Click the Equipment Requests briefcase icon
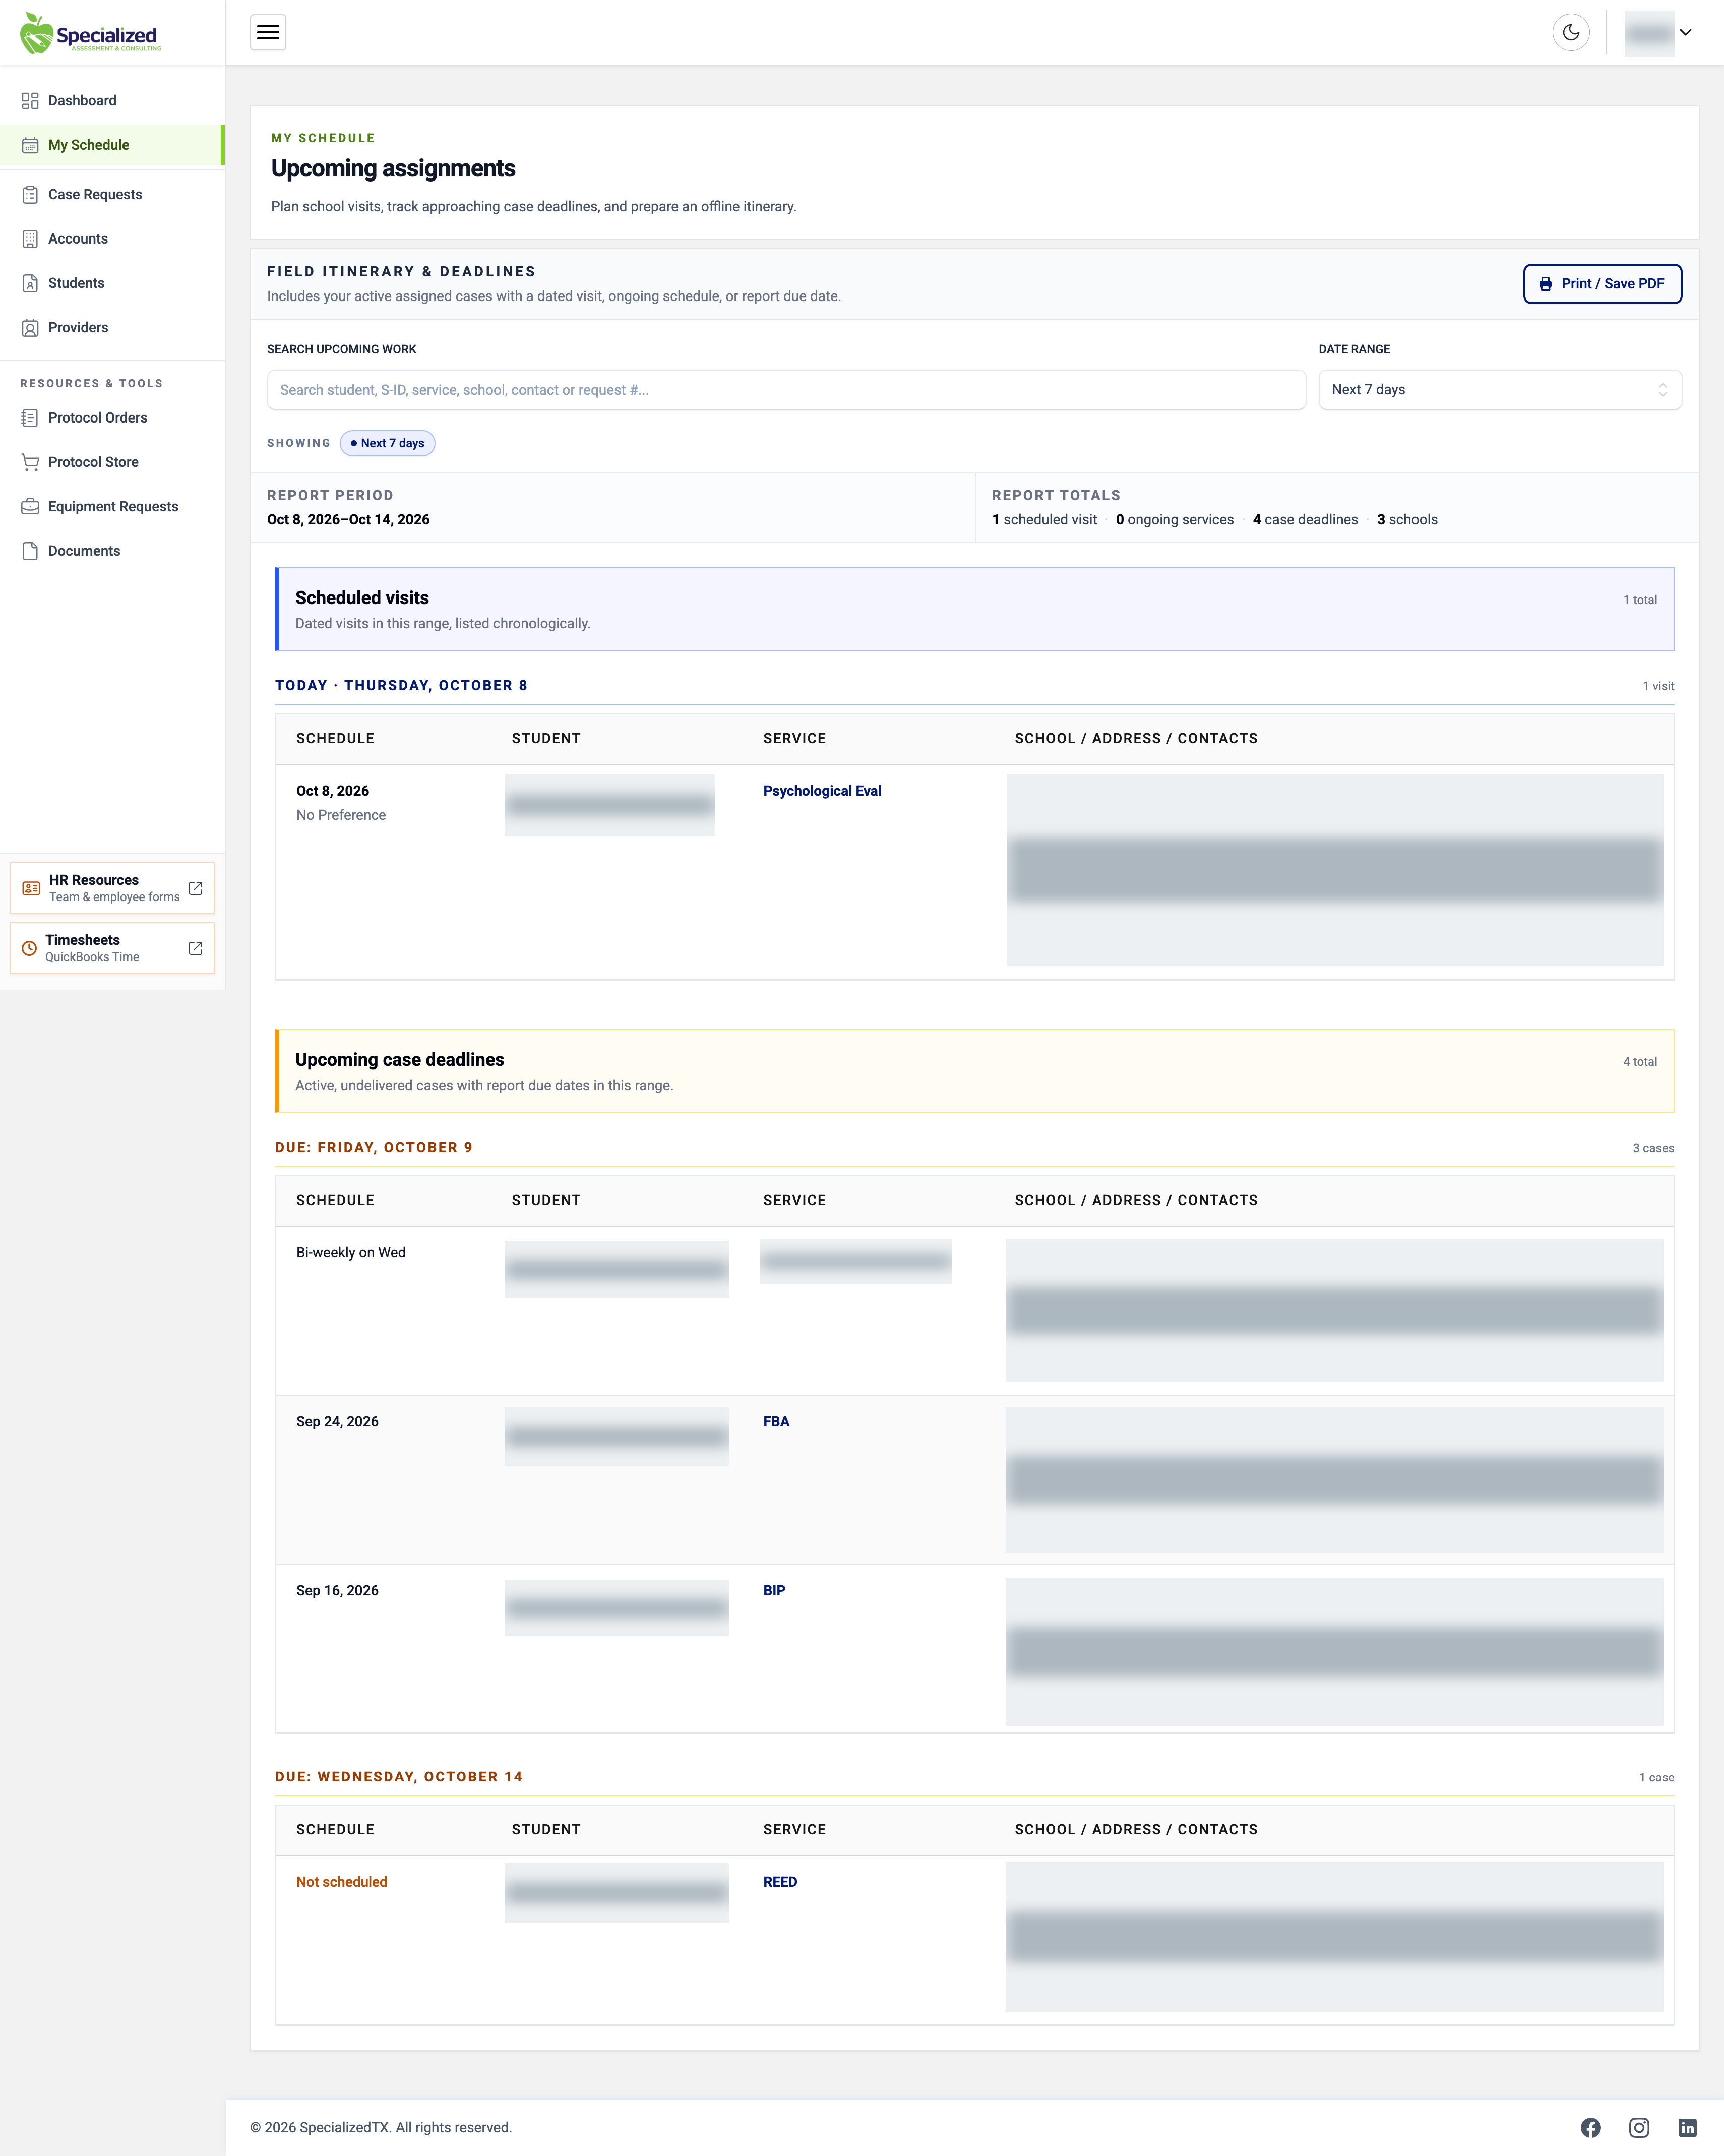This screenshot has height=2156, width=1724. pos(30,507)
